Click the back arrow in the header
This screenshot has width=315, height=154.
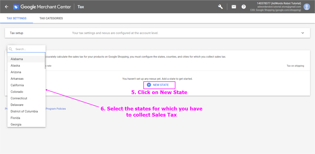click(7, 7)
